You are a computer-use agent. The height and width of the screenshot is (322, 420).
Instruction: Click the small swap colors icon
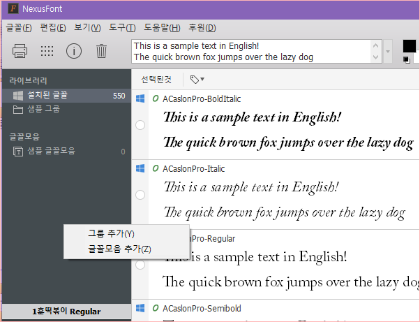(x=406, y=59)
